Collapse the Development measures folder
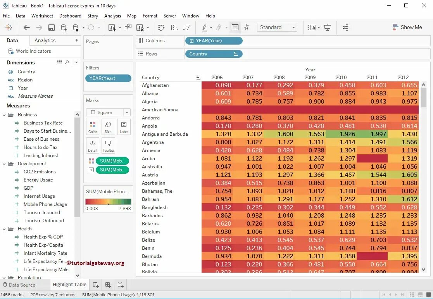 click(4, 164)
